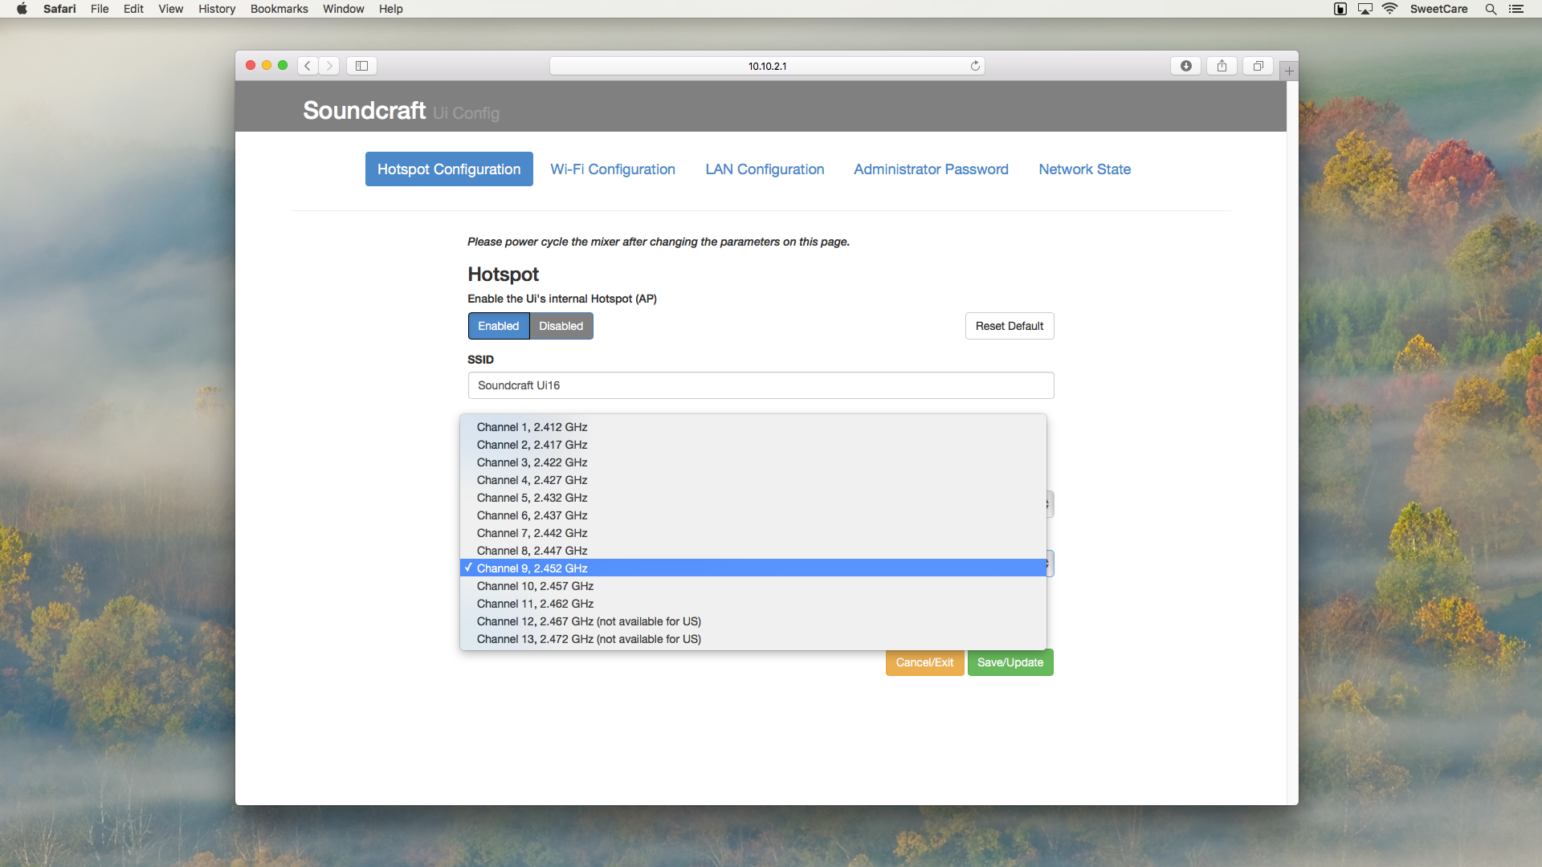Open Network State tab
The image size is (1542, 867).
(1084, 169)
